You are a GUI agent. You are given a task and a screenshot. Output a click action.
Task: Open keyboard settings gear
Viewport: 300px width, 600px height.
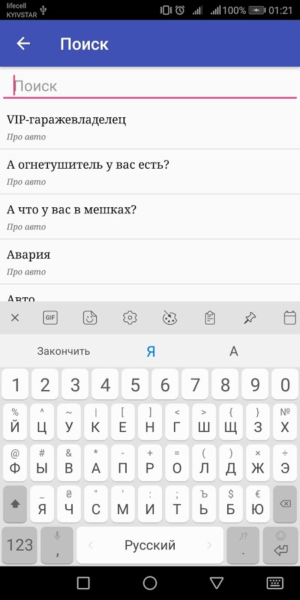point(130,317)
